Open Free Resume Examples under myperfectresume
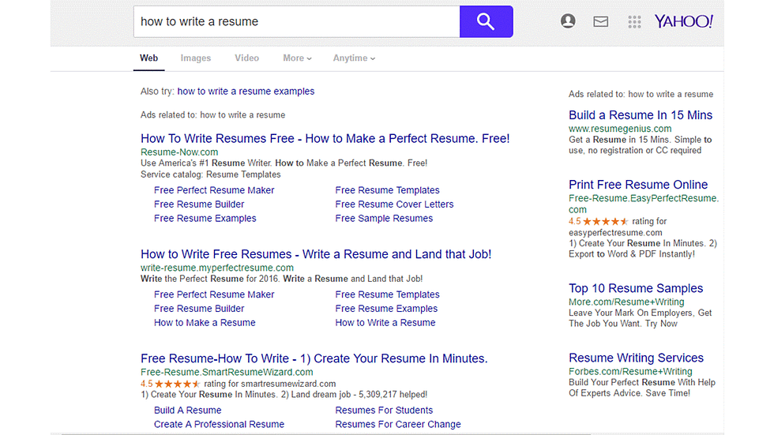 [386, 309]
